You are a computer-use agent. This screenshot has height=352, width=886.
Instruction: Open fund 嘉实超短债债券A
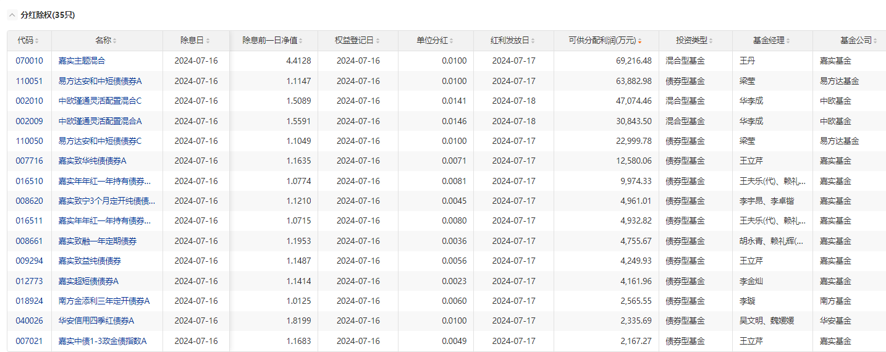(x=88, y=281)
